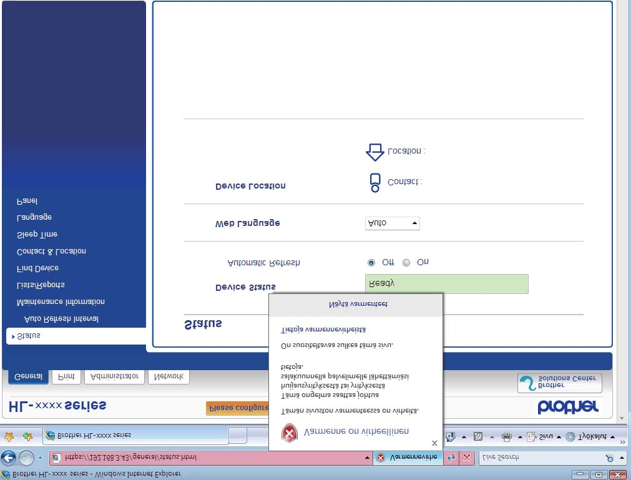Click the Varmennevirhe certificate error button

tap(408, 458)
